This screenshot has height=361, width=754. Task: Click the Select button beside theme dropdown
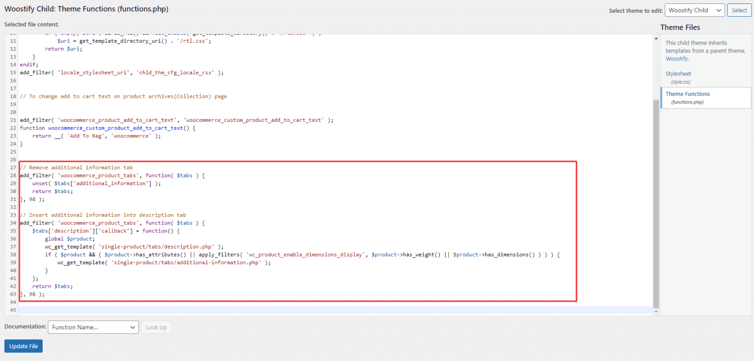pos(739,10)
